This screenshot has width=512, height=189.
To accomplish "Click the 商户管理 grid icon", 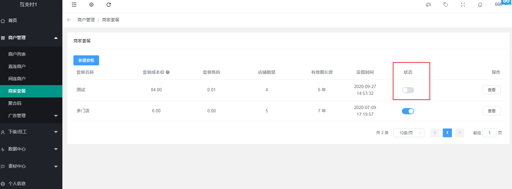I will click(3, 38).
